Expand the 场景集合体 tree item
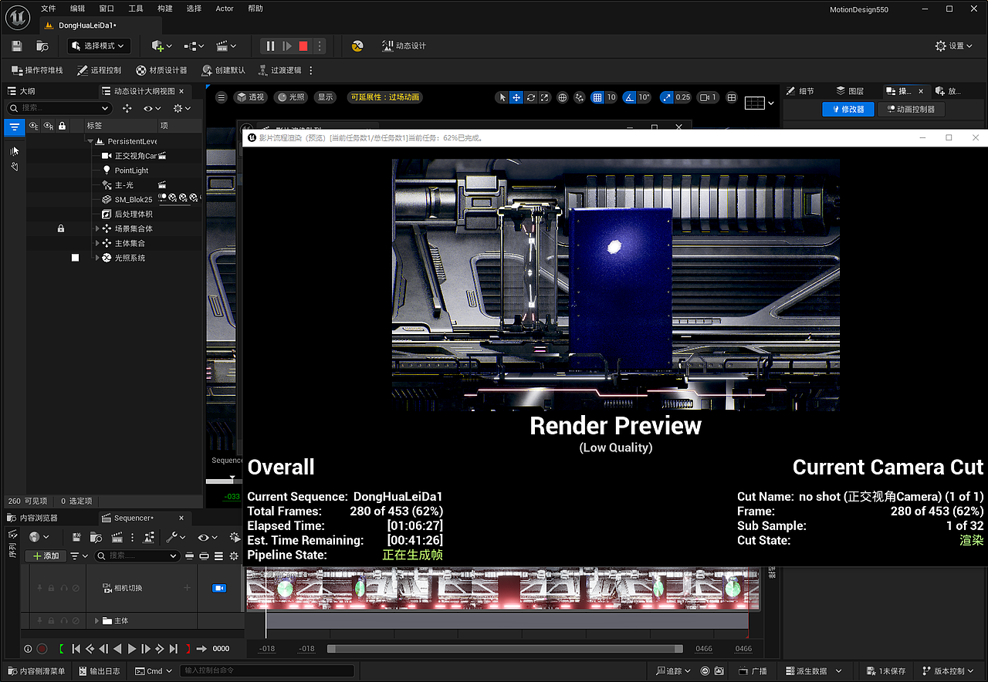 click(98, 229)
